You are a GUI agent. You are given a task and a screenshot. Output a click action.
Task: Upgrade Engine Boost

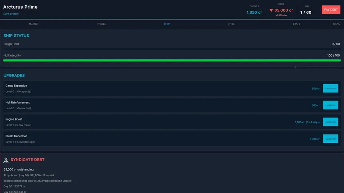coord(330,122)
